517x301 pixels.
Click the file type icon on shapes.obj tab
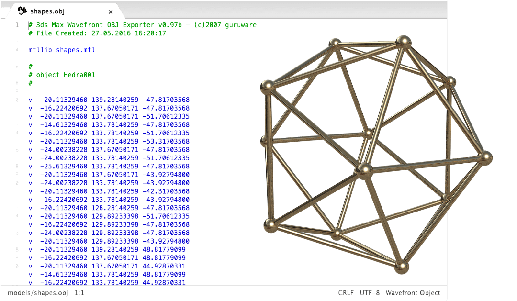(22, 11)
